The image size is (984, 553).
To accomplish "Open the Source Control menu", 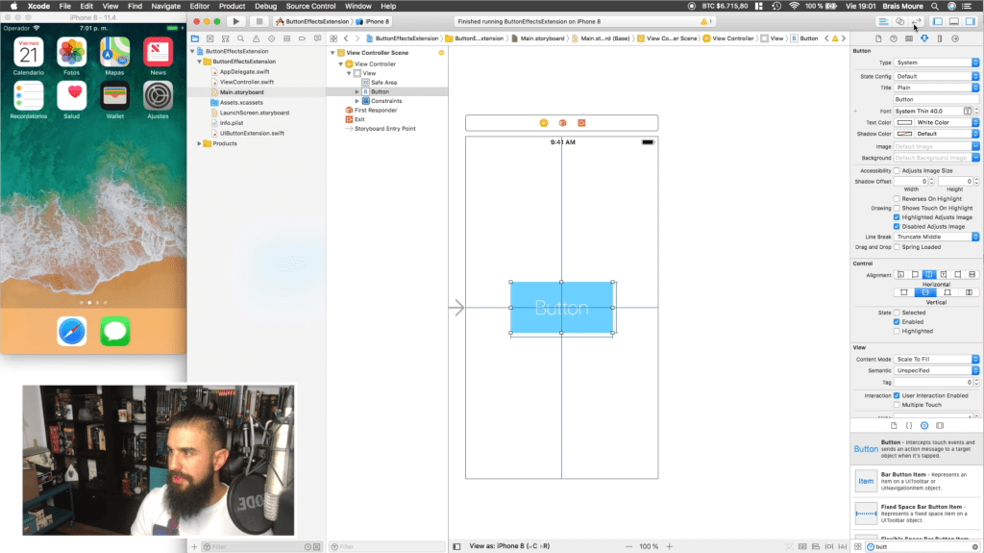I will coord(310,7).
